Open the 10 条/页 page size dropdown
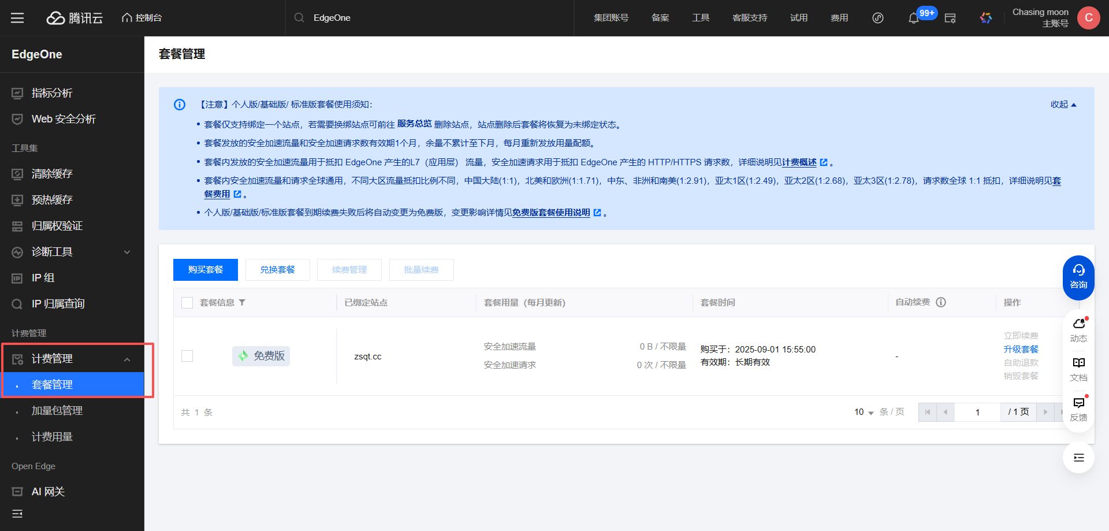The image size is (1109, 531). click(864, 412)
